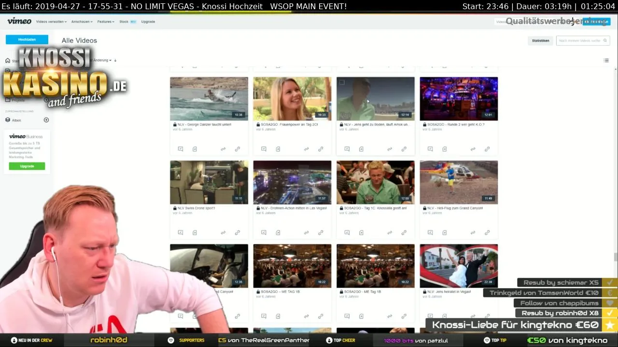Copy link icon for NLV Swiss Drone sport
618x347 pixels.
point(238,232)
